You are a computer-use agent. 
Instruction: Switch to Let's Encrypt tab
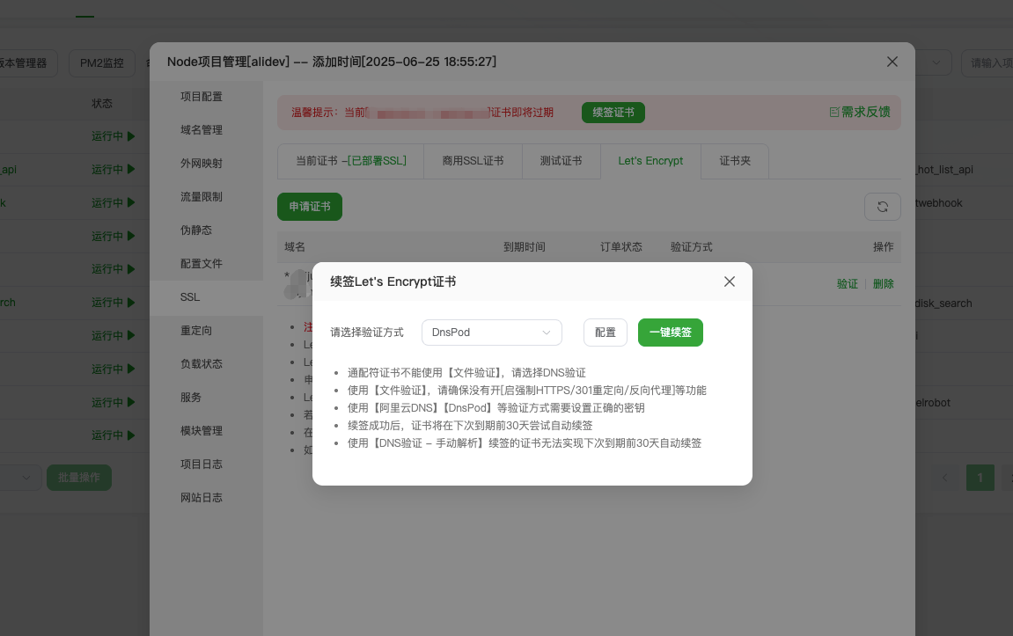click(x=650, y=161)
